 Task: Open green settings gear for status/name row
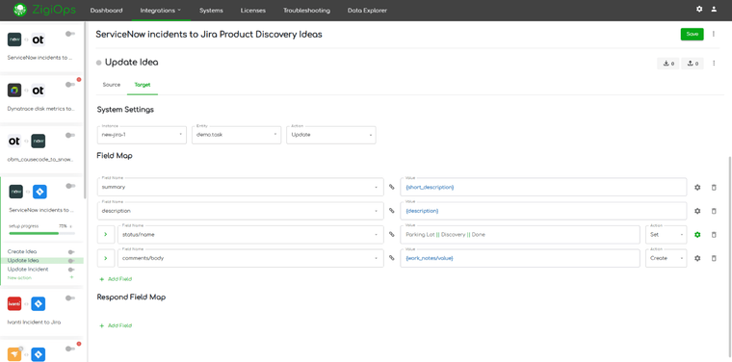(697, 235)
